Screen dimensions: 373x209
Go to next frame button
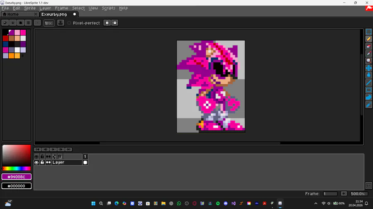pos(61,150)
